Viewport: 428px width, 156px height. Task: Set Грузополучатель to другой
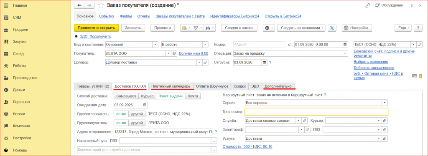[137, 123]
